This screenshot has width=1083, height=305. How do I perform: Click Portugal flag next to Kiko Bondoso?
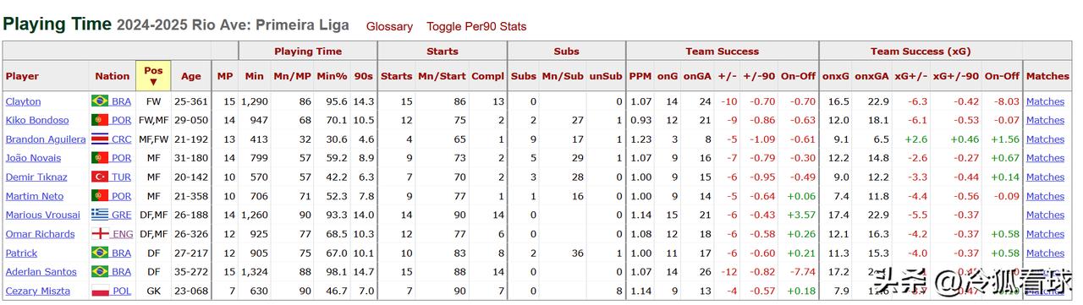click(100, 120)
